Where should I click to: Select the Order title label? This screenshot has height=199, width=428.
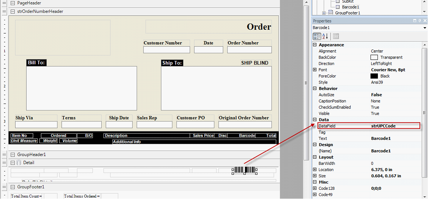pos(259,27)
